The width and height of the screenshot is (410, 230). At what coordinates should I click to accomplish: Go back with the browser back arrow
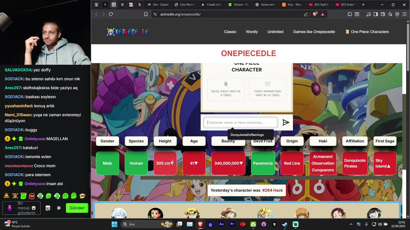(96, 14)
